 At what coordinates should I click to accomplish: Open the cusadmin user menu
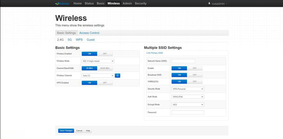pos(220,4)
